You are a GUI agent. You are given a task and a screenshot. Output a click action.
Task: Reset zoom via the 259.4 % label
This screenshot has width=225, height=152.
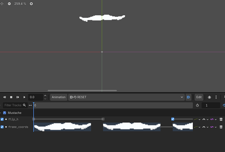point(20,4)
